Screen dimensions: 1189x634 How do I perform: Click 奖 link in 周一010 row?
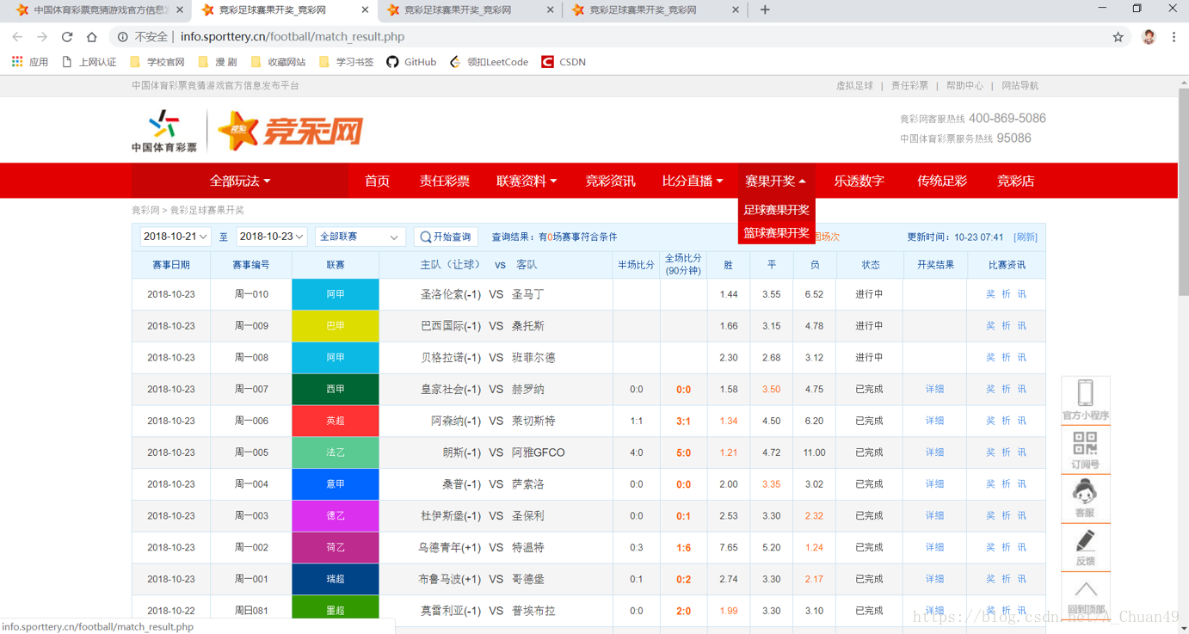coord(990,294)
